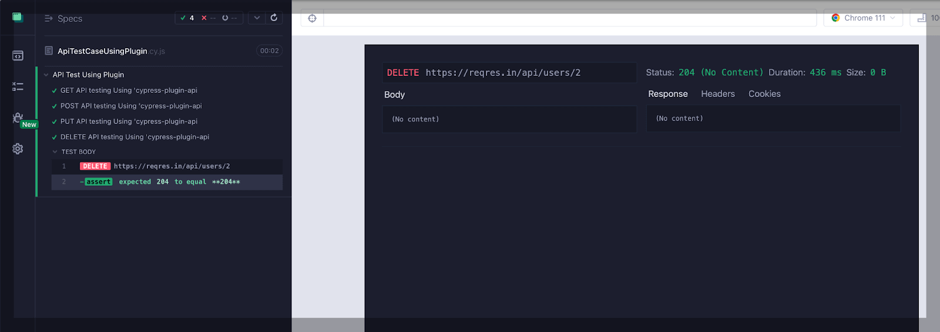Open the Specs sidebar icon
The image size is (940, 332).
pyautogui.click(x=18, y=56)
